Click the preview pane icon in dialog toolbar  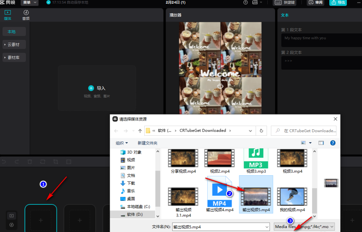pyautogui.click(x=321, y=143)
